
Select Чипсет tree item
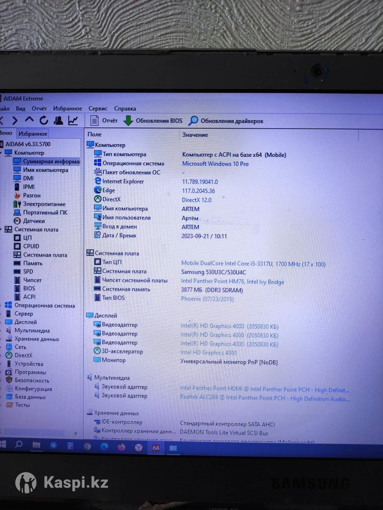(x=28, y=280)
